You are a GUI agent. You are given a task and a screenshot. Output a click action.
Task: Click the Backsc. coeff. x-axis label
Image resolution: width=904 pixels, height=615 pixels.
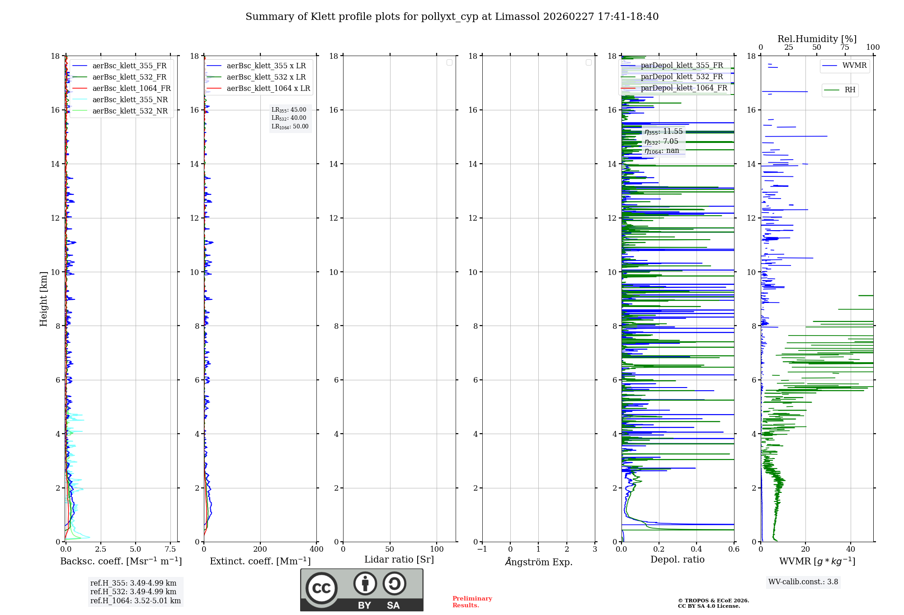click(121, 561)
